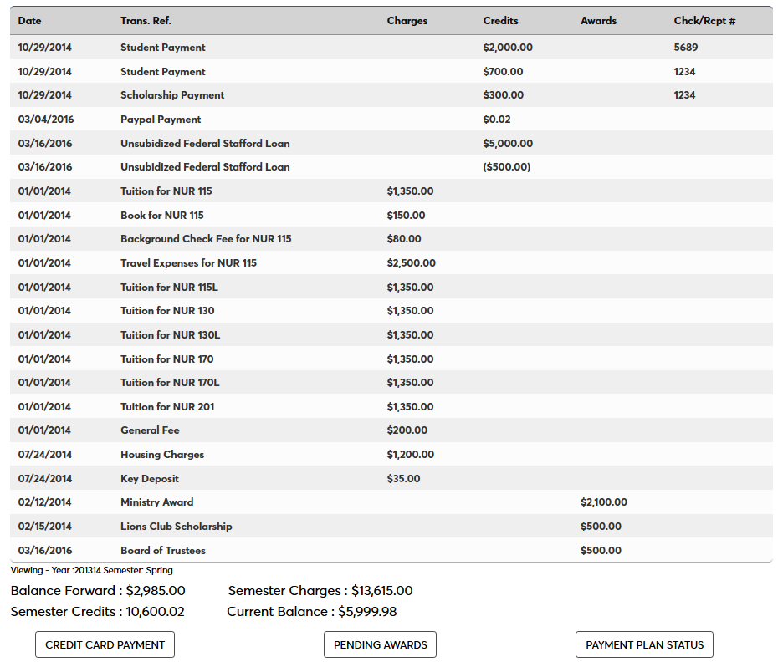This screenshot has width=783, height=667.
Task: Select the Lions Club Scholarship entry
Action: (177, 527)
